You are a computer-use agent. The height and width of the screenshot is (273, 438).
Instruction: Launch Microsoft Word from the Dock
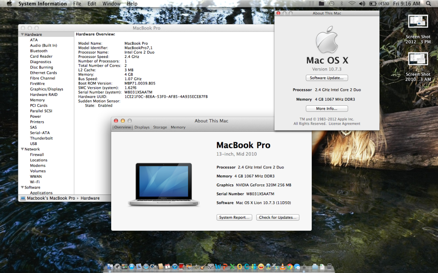(x=218, y=267)
